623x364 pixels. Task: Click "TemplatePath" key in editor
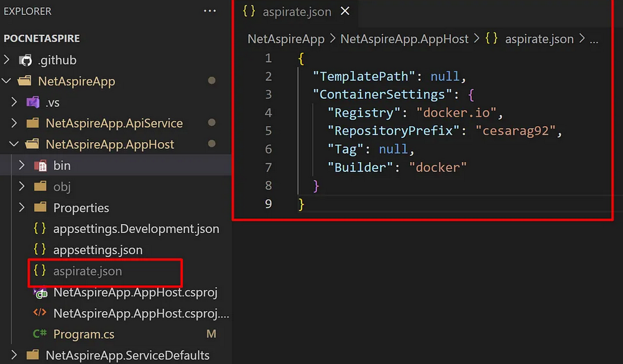(364, 76)
